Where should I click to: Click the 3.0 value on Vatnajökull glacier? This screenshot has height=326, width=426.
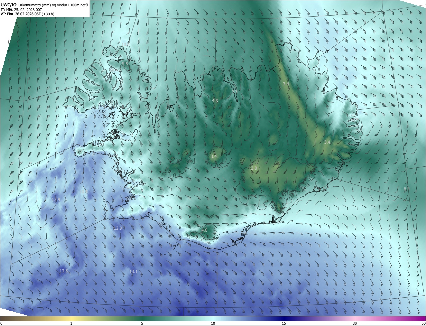tap(254, 168)
